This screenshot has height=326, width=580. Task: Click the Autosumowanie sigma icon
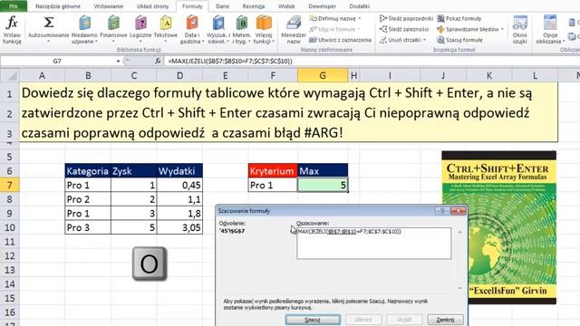click(x=48, y=23)
